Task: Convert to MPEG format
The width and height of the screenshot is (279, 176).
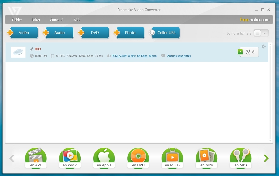Action: coord(172,158)
